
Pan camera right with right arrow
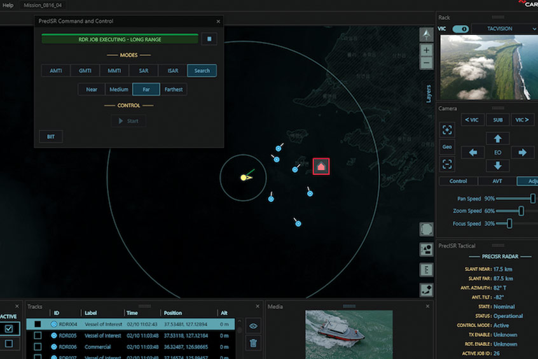(x=522, y=152)
